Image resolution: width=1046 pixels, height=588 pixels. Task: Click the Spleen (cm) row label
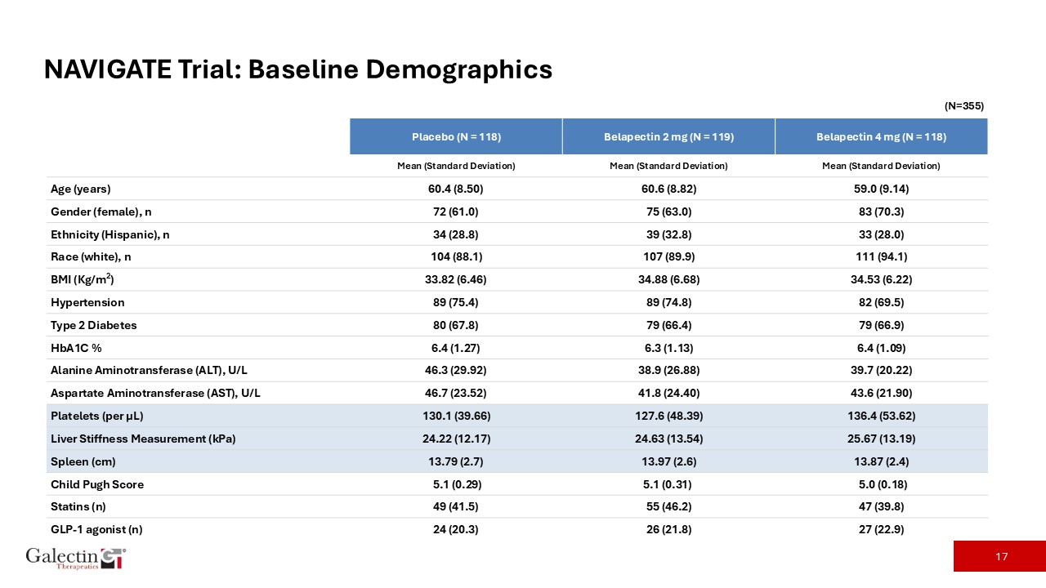(83, 461)
